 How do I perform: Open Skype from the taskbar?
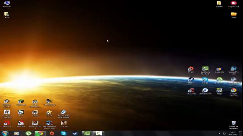63,133
